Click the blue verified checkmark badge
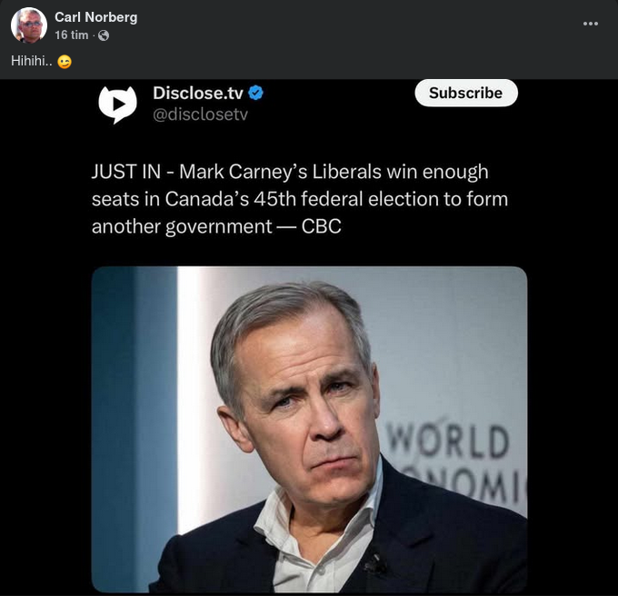This screenshot has width=618, height=596. pos(258,93)
